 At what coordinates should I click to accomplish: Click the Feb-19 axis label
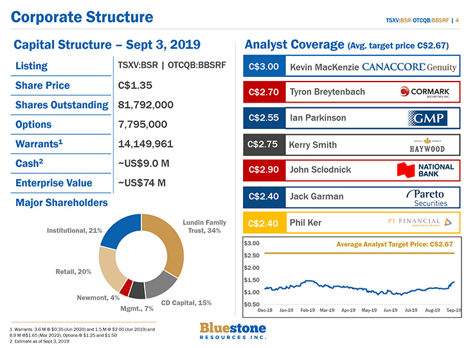coord(308,310)
